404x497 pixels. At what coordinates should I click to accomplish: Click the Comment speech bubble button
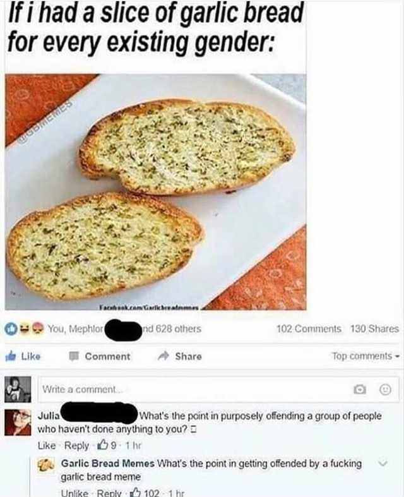[x=100, y=356]
